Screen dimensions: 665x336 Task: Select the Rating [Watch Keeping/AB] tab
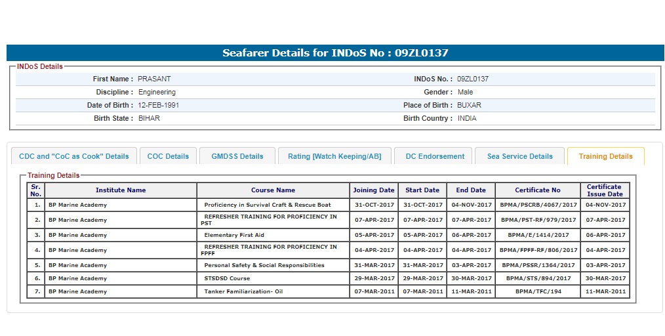click(334, 156)
